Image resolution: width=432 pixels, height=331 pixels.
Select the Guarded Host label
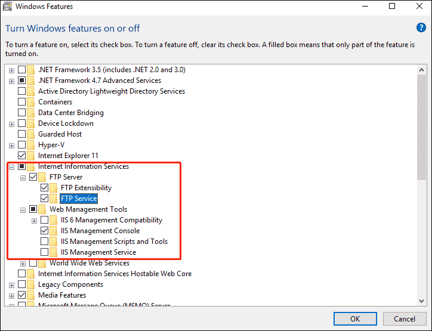click(60, 134)
